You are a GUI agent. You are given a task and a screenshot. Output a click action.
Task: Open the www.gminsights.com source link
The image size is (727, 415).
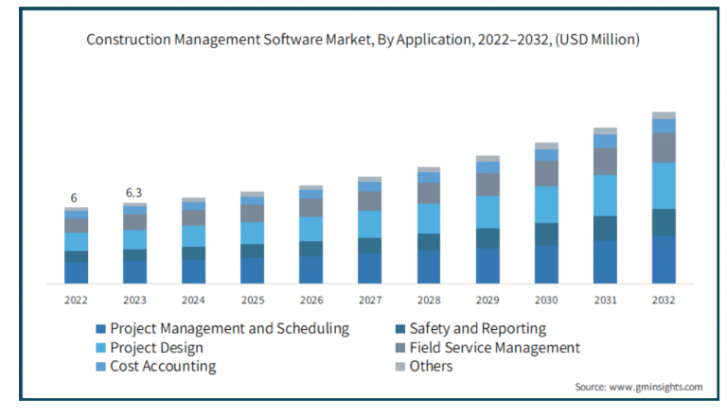coord(656,387)
